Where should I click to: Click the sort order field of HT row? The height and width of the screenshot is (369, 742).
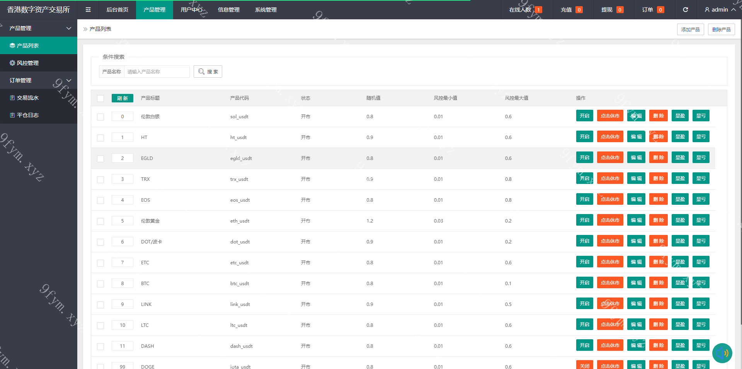point(123,137)
